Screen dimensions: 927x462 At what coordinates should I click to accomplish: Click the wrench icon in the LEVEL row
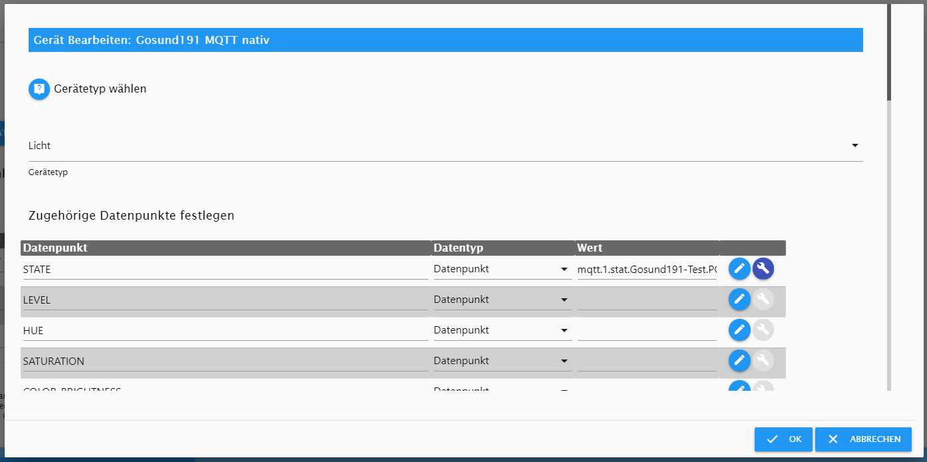coord(763,300)
